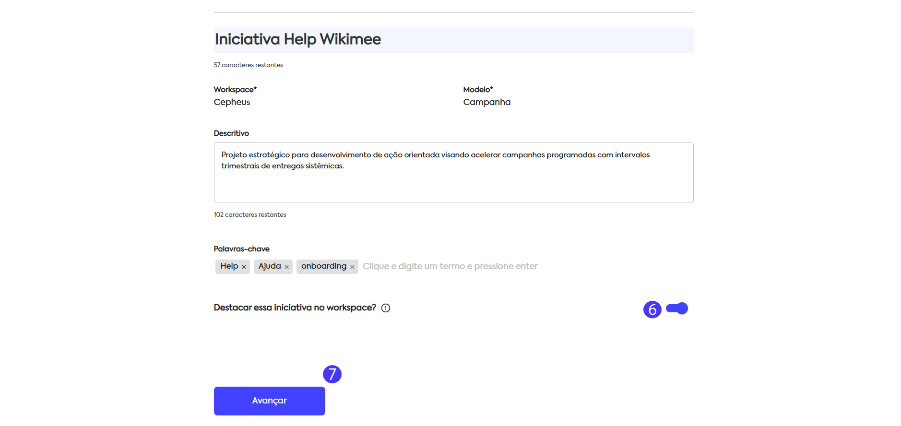901x426 pixels.
Task: Select the Cepheus workspace value
Action: tap(232, 102)
